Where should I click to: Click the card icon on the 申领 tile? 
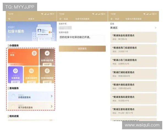[x=34, y=53]
